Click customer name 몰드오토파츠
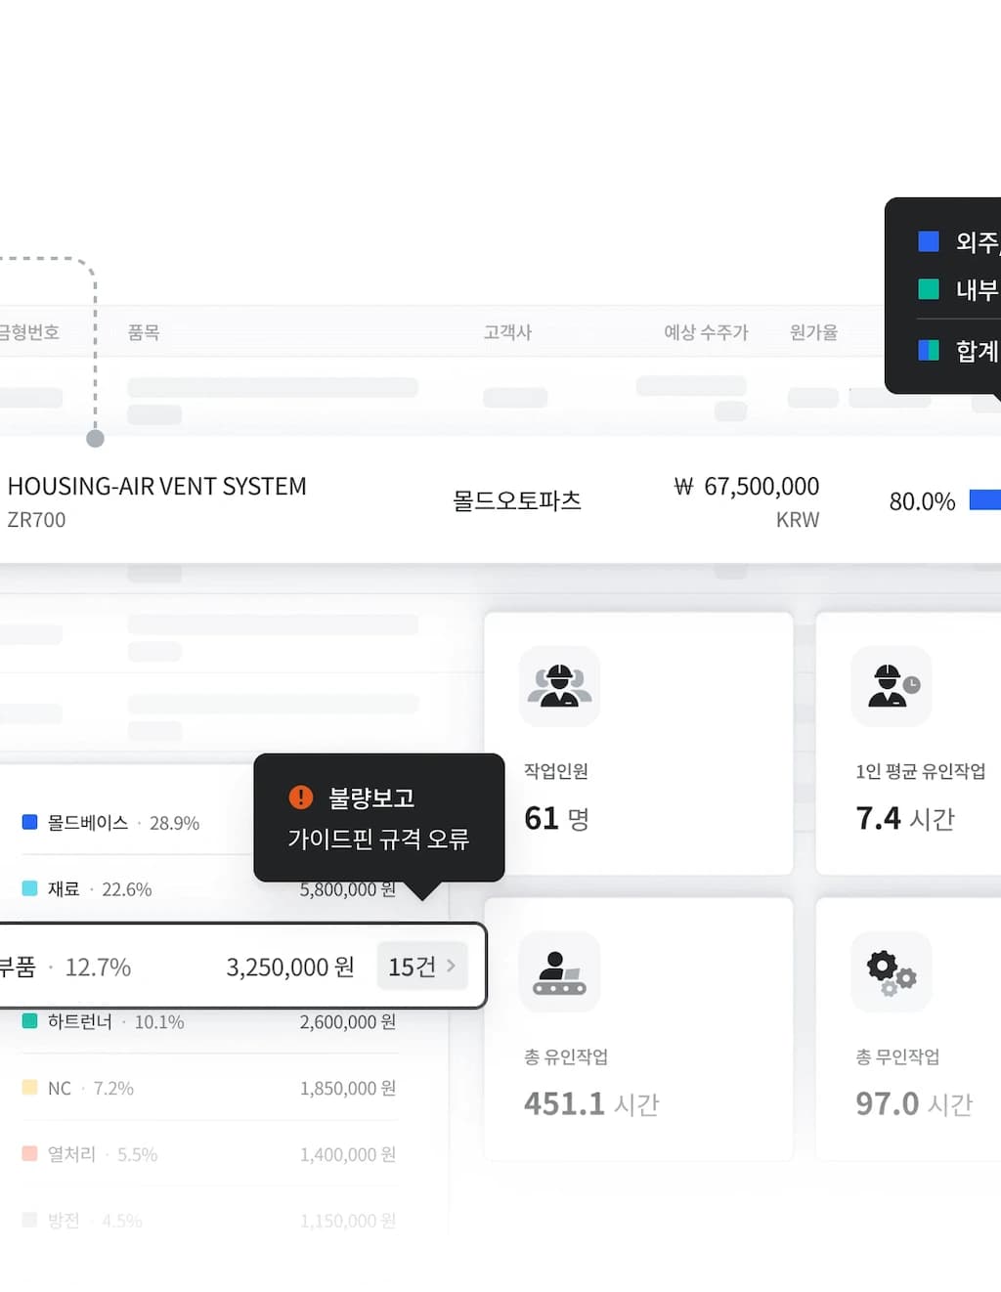The image size is (1001, 1292). pyautogui.click(x=516, y=500)
